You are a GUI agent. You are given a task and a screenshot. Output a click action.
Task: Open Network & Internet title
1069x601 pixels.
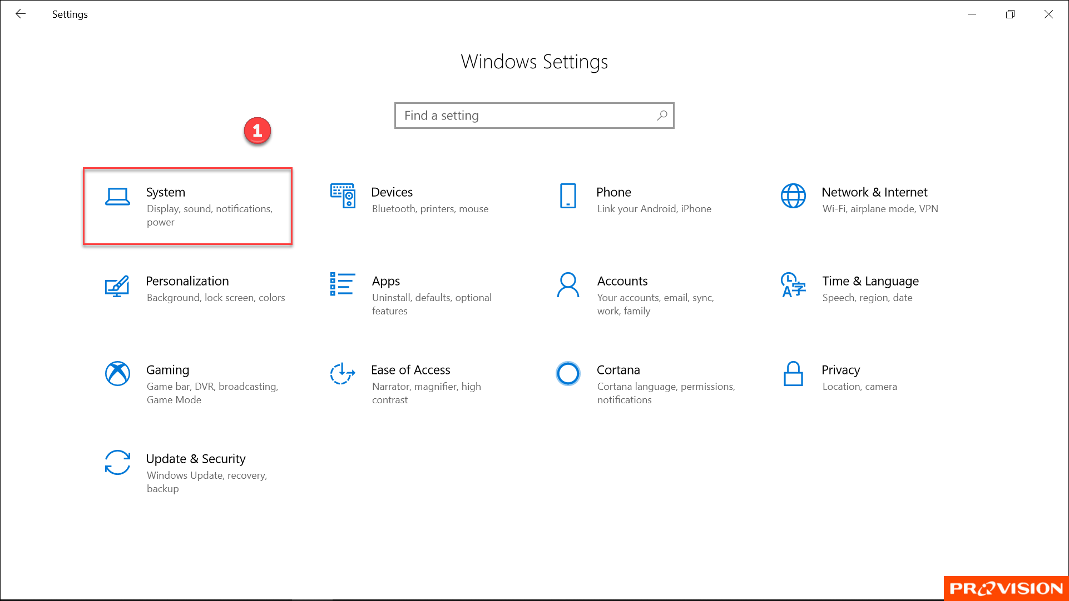[x=875, y=192]
